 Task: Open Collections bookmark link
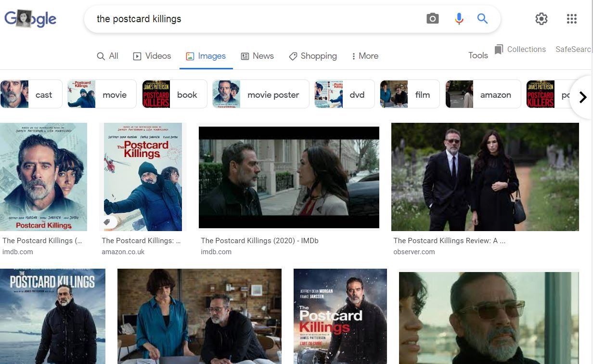point(520,49)
